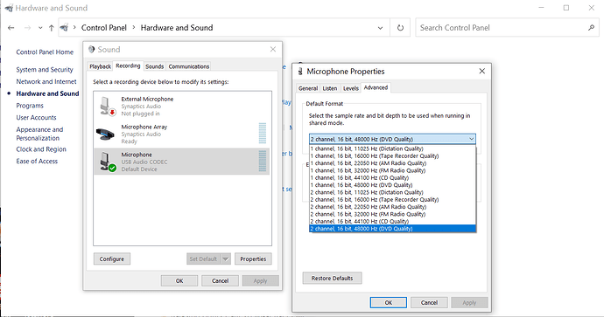The height and width of the screenshot is (317, 604).
Task: Select the Recording tab in Sound dialog
Action: (x=128, y=65)
